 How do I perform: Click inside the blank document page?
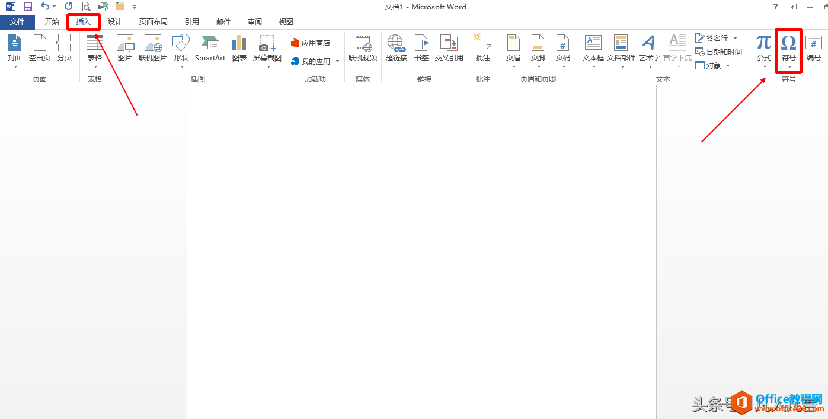coord(421,252)
